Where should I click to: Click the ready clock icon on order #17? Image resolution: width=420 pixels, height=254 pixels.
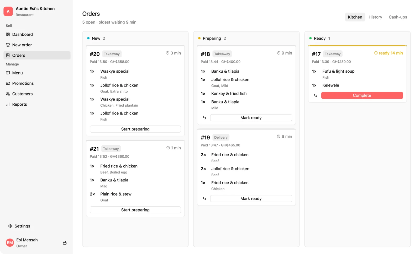(376, 53)
